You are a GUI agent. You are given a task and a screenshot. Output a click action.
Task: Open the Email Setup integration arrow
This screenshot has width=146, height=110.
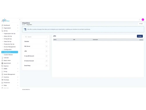pyautogui.click(x=46, y=66)
